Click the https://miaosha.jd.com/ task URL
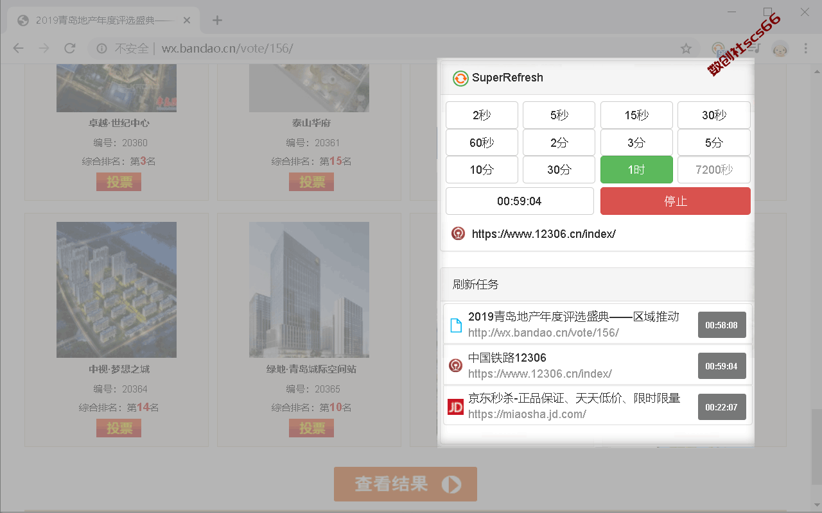The width and height of the screenshot is (822, 513). coord(527,414)
